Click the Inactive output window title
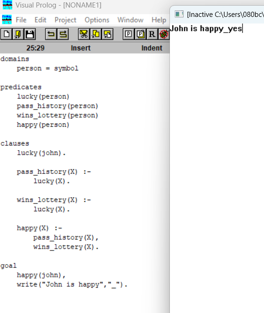 point(225,15)
